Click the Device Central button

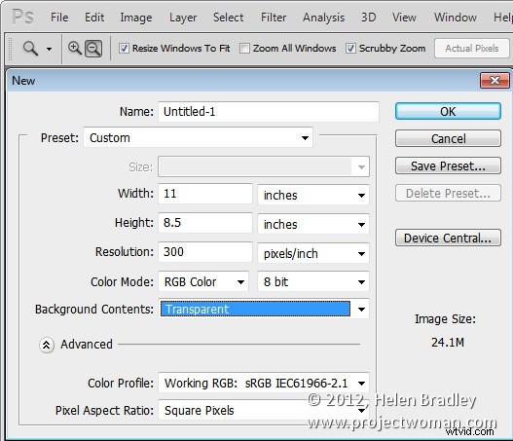coord(448,238)
